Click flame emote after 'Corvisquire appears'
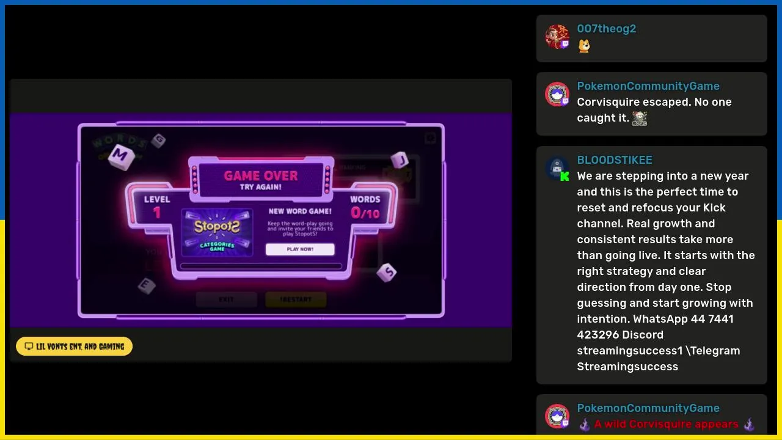Screen dimensions: 782x440 (749, 424)
